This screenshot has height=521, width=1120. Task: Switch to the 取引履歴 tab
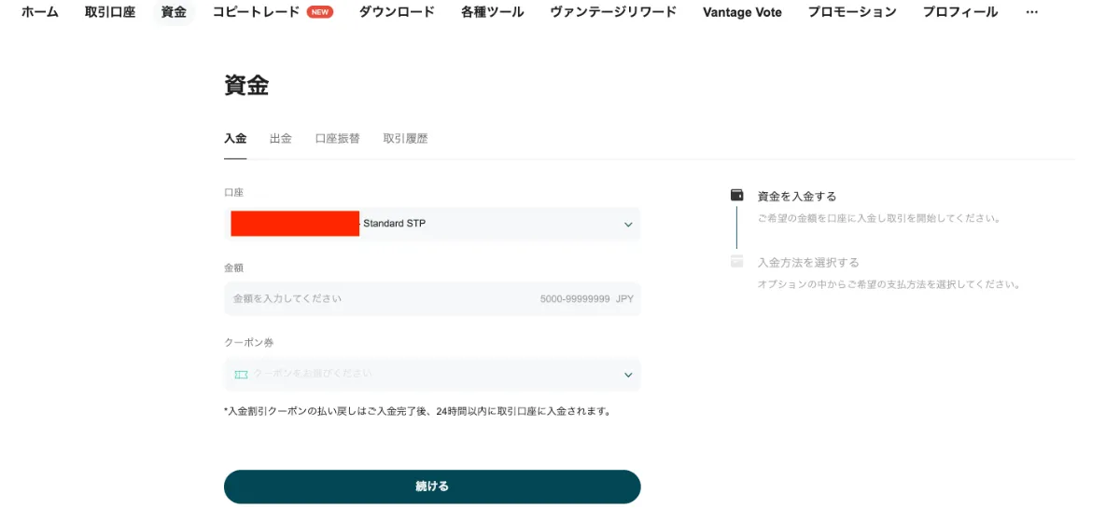click(405, 138)
